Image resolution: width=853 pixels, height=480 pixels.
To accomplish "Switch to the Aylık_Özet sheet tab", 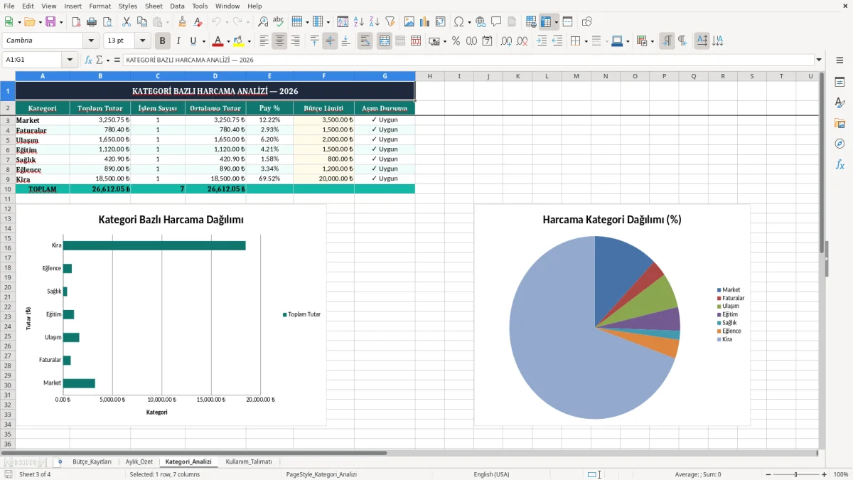I will tap(139, 462).
